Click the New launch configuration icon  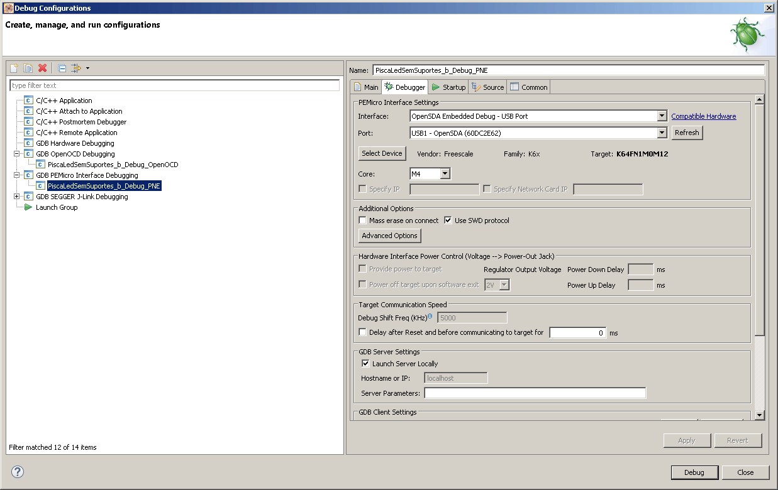pyautogui.click(x=14, y=68)
